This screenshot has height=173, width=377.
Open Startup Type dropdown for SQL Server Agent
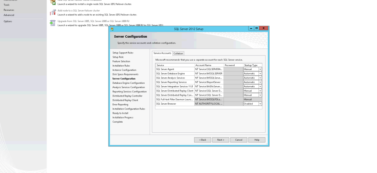click(x=260, y=69)
